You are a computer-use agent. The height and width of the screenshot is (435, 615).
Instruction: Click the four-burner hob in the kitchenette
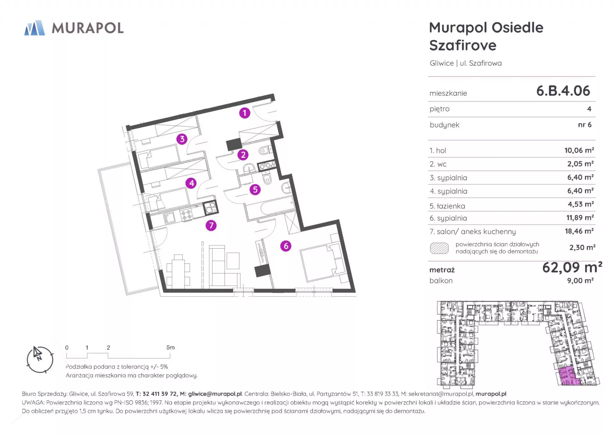tap(186, 215)
